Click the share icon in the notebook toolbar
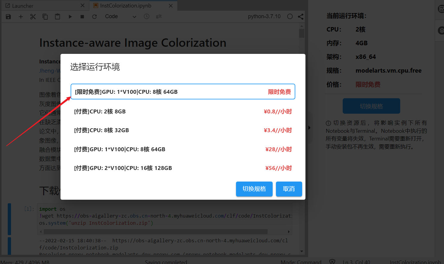This screenshot has height=264, width=444. [x=301, y=17]
